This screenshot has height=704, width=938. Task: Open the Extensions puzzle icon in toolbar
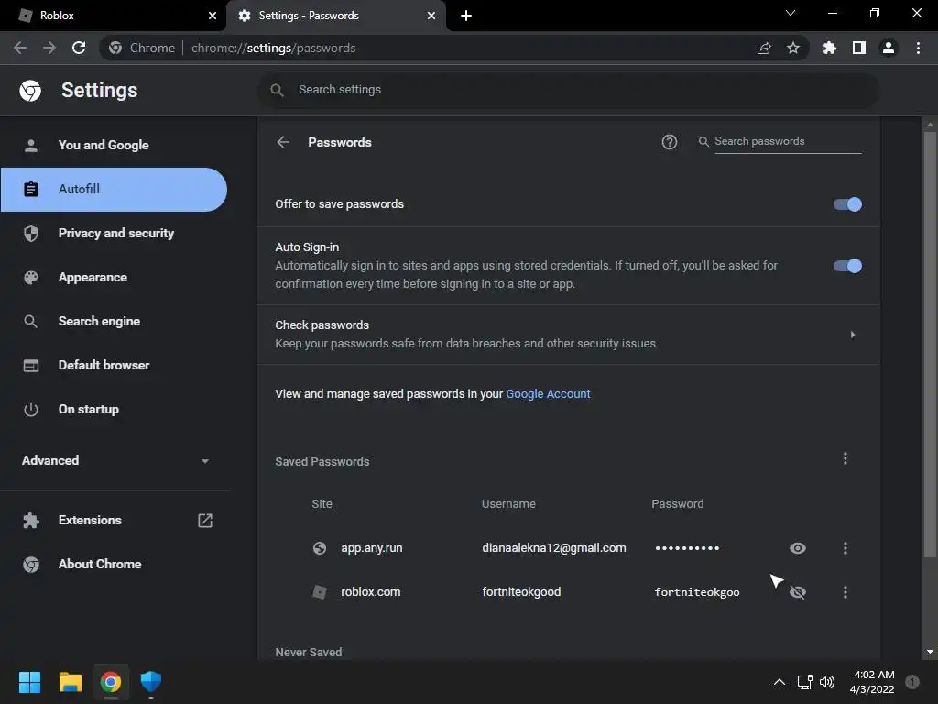point(830,48)
